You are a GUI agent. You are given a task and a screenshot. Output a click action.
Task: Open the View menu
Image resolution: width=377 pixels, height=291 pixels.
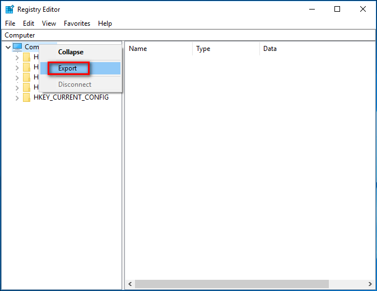[x=49, y=24]
